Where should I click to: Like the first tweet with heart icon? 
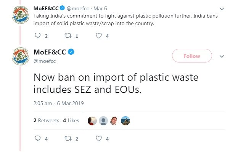[99, 35]
